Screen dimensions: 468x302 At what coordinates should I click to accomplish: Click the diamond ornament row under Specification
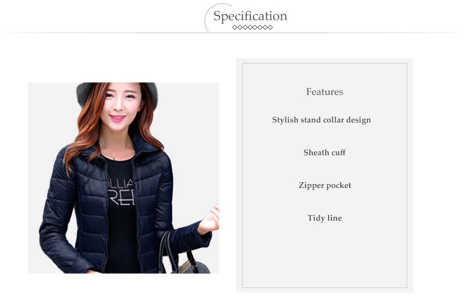pos(253,28)
